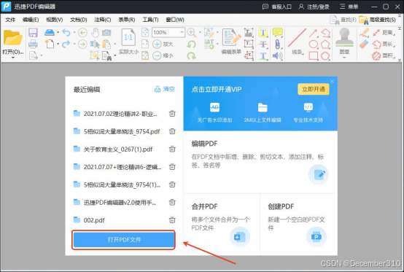Click the 合并PDF card
404x272 pixels.
(222, 225)
